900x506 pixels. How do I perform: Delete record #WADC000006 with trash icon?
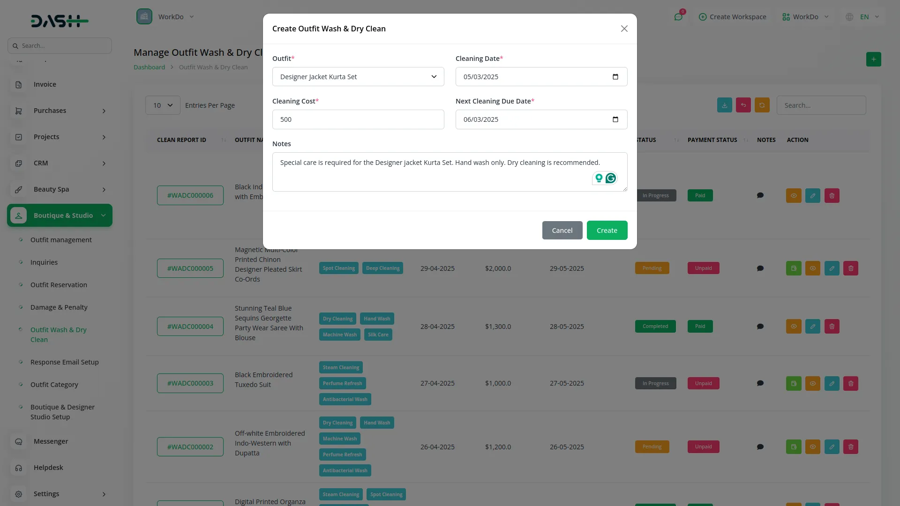pyautogui.click(x=832, y=196)
